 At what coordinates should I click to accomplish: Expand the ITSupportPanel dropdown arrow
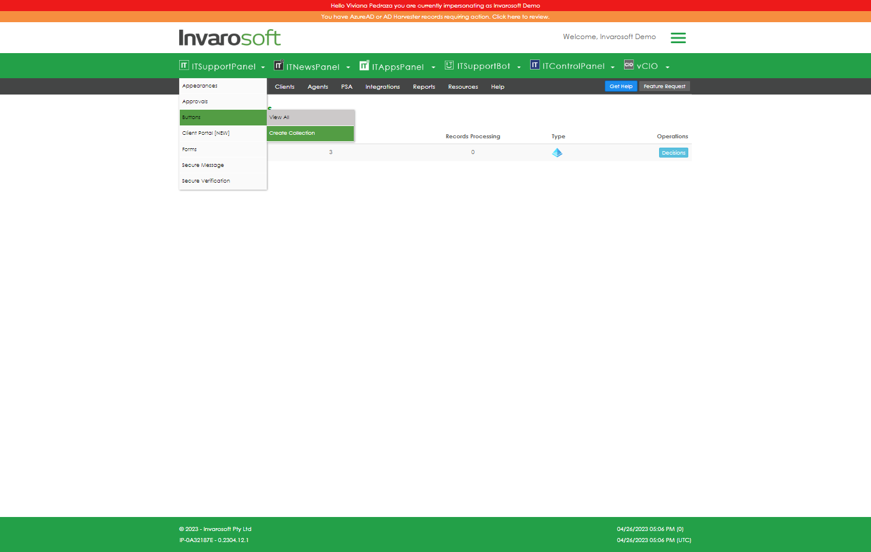coord(263,67)
